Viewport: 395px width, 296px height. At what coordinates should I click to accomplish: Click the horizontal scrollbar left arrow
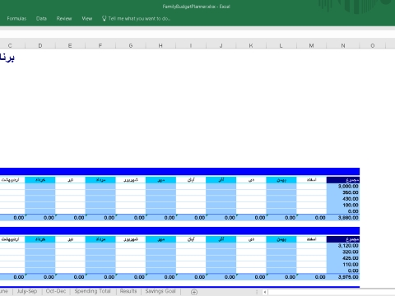click(x=265, y=292)
